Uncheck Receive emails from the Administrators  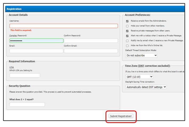pyautogui.click(x=127, y=21)
